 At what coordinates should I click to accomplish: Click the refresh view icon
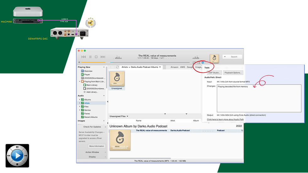(118, 67)
